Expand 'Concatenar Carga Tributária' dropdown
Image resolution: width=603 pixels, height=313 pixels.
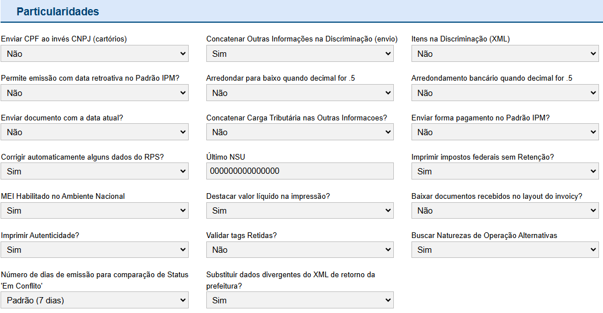[300, 132]
